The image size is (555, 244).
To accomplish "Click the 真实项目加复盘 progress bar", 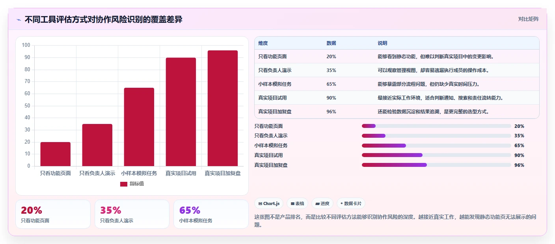I will pos(436,165).
